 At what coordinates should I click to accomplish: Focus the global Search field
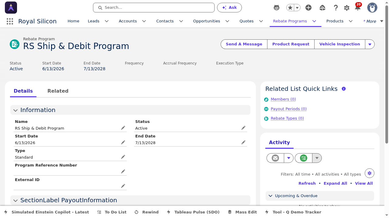click(154, 8)
